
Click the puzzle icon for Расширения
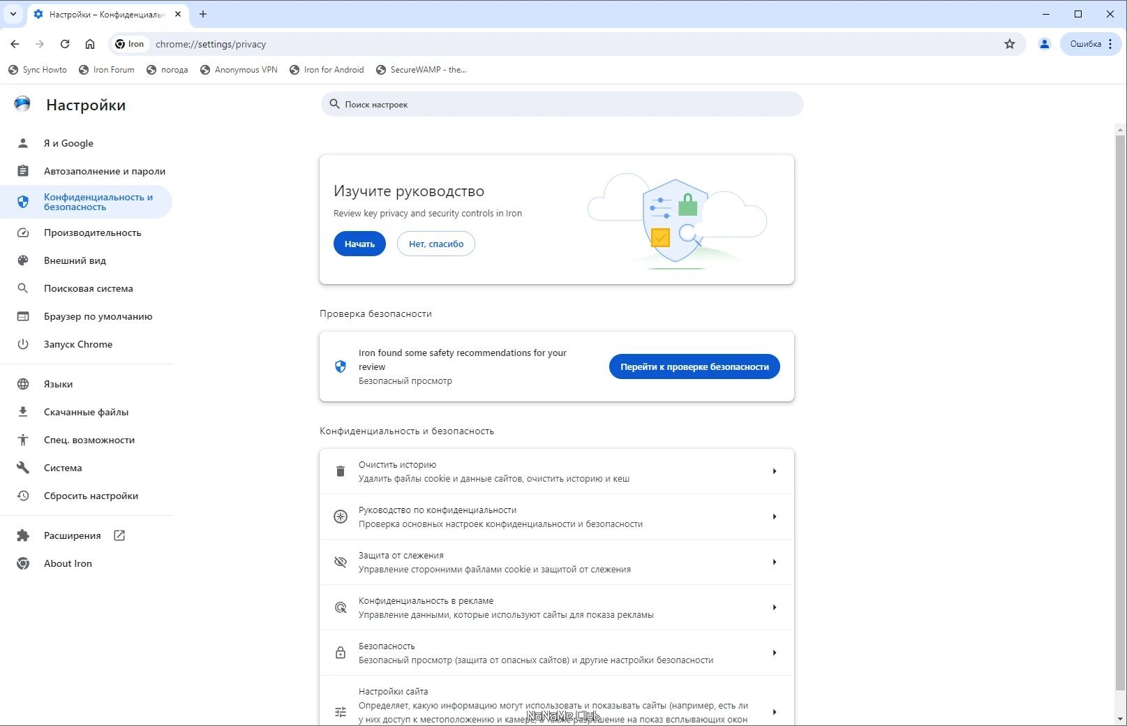tap(23, 535)
